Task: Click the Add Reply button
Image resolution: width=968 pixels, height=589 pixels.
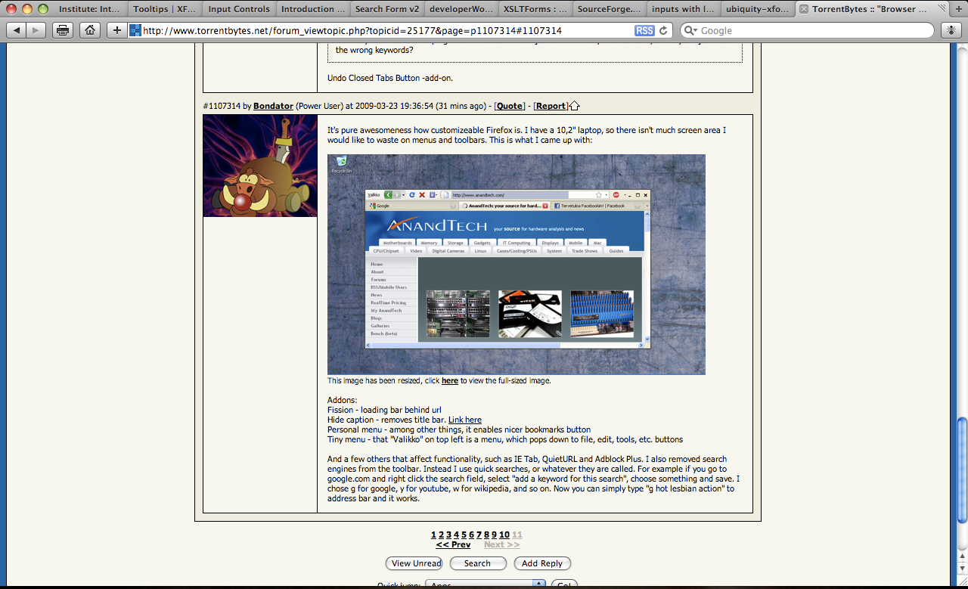Action: [542, 563]
